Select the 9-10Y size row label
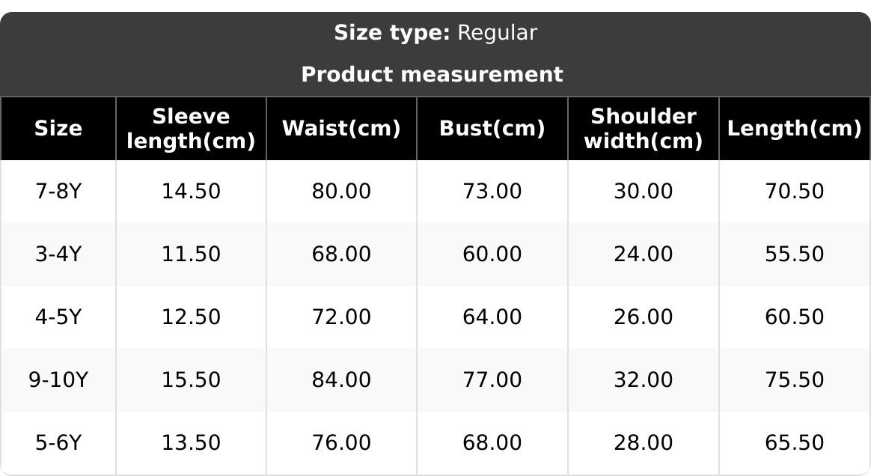 (58, 380)
